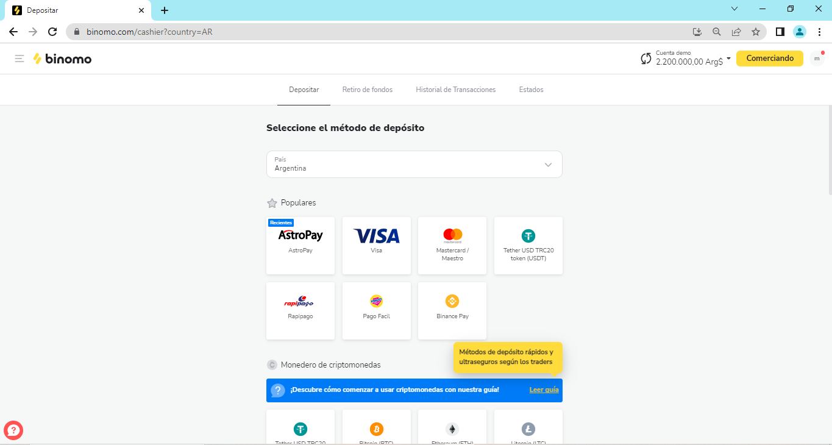Open the tab search chevron
The image size is (832, 445).
coord(734,9)
